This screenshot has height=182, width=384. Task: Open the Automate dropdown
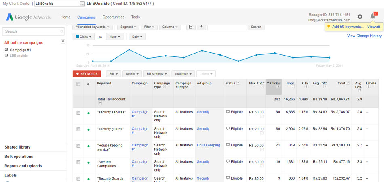click(x=183, y=74)
